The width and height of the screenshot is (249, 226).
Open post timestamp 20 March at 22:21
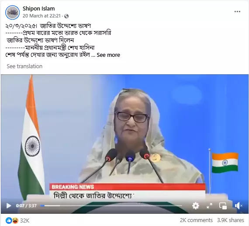(x=41, y=16)
